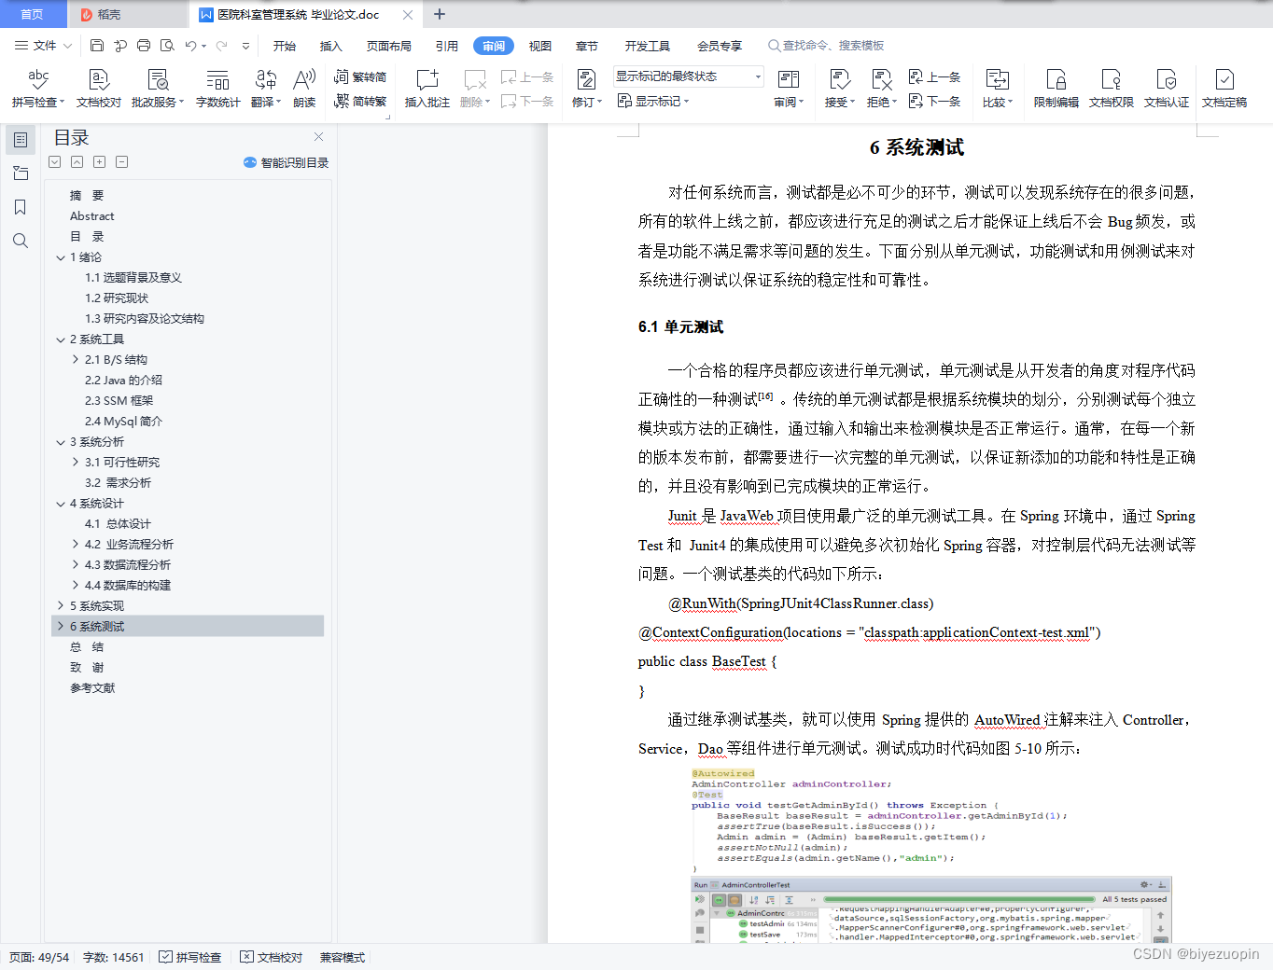Open document proofreading (文档校对) in ribbon

[99, 89]
